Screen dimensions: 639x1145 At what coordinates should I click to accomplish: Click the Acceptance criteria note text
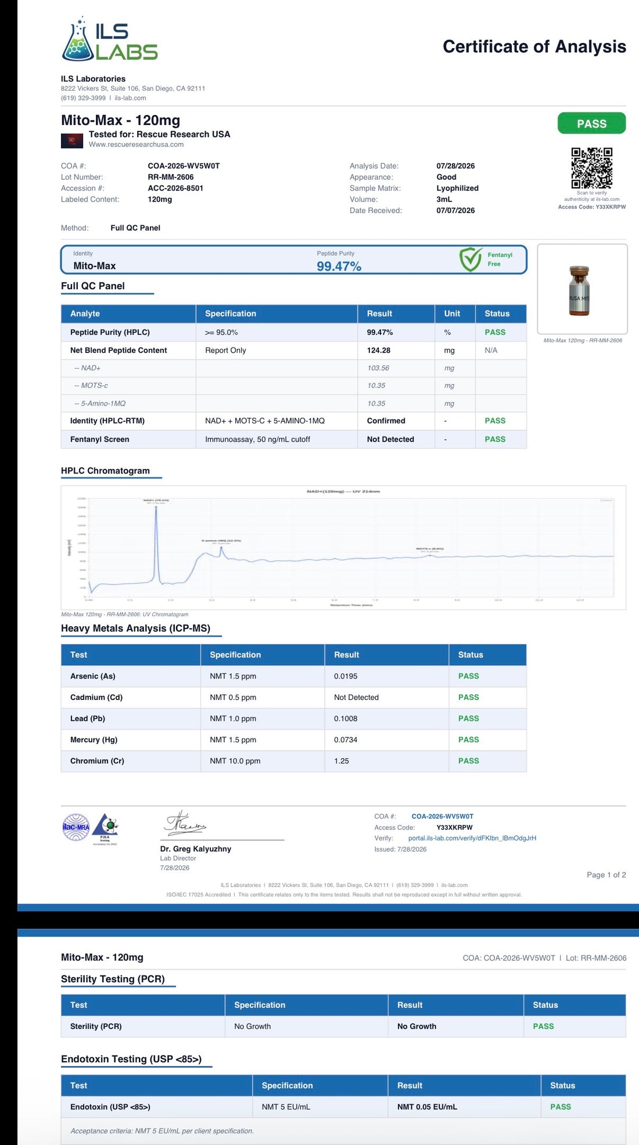pos(162,1131)
